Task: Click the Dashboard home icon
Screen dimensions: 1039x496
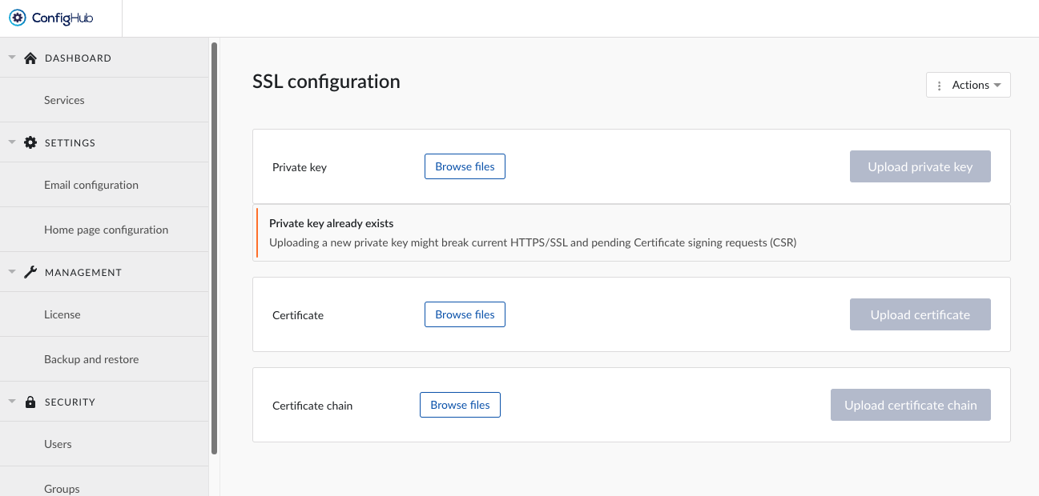Action: [30, 58]
